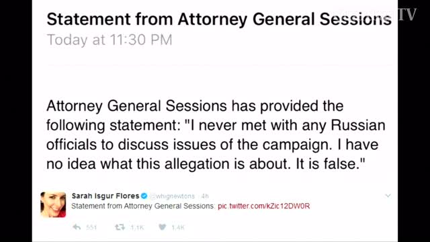Click the 1.1K retweet count
The width and height of the screenshot is (430, 242).
coord(137,227)
